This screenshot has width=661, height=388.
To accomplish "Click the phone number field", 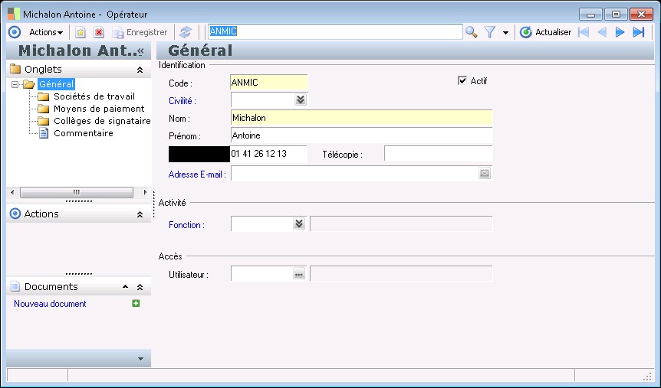I will pyautogui.click(x=269, y=154).
